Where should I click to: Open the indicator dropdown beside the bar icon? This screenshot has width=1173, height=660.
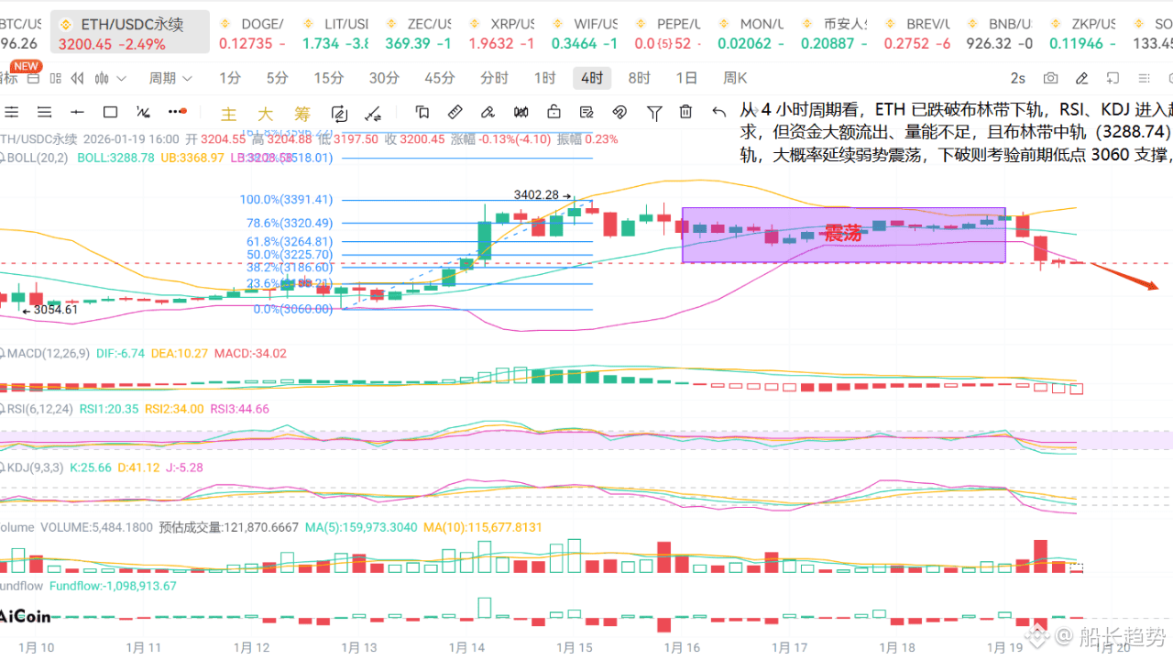[x=120, y=78]
